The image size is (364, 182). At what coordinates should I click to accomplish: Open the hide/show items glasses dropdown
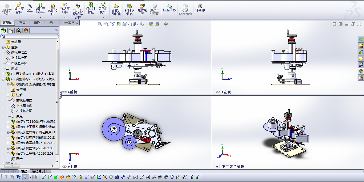click(146, 24)
